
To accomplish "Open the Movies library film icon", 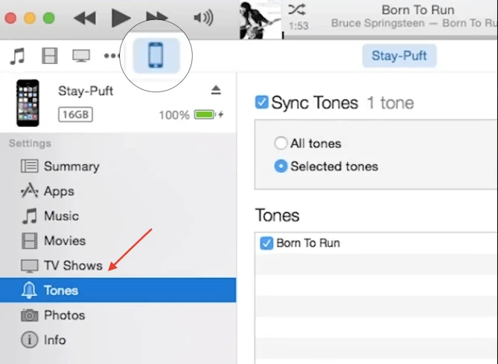I will 49,56.
